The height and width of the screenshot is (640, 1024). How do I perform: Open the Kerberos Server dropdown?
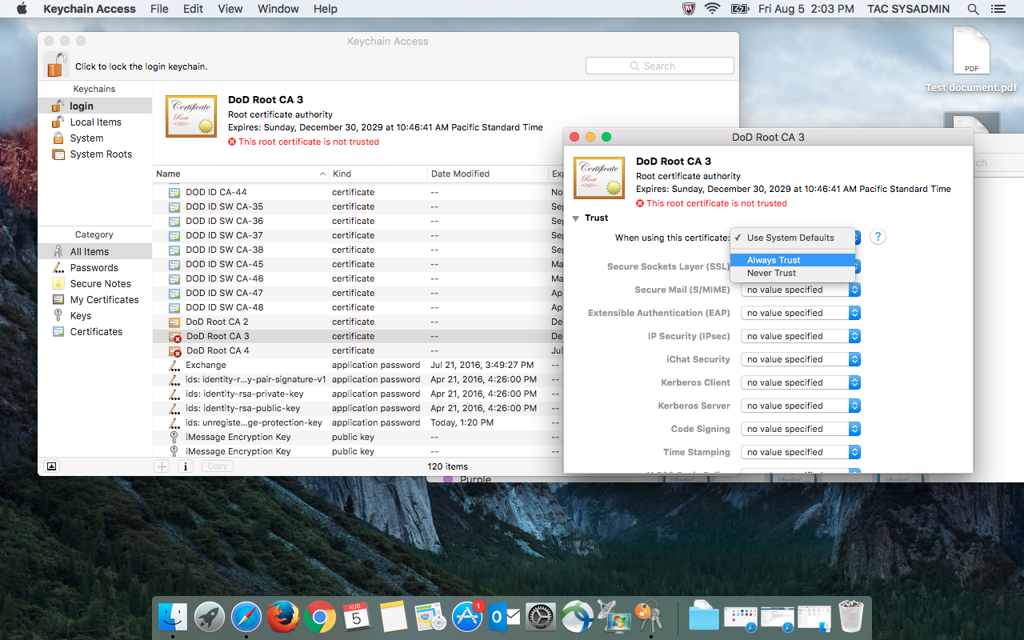[801, 406]
